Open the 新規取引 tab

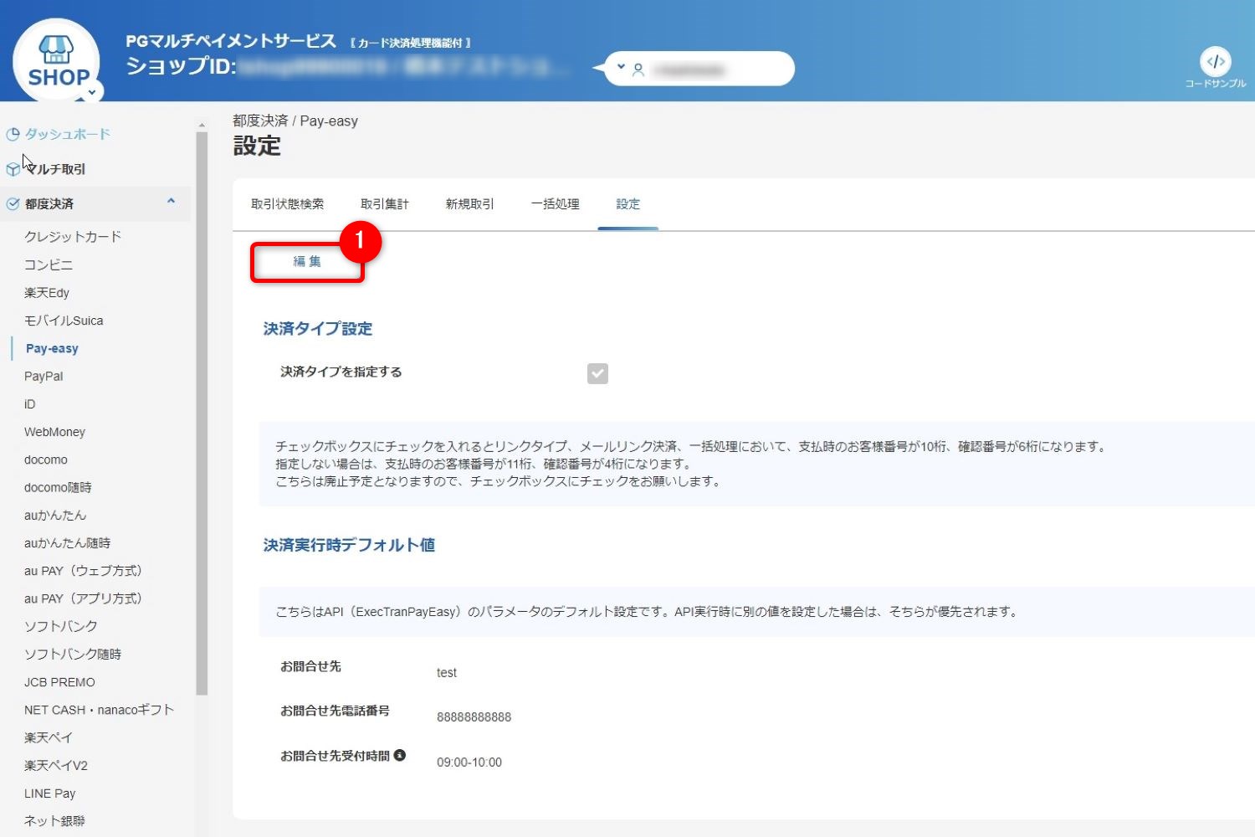tap(469, 203)
